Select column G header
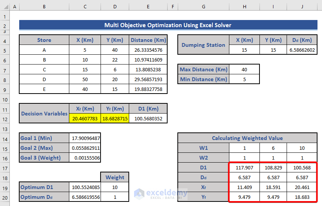Viewport: 322px width, 206px height. tap(203, 6)
